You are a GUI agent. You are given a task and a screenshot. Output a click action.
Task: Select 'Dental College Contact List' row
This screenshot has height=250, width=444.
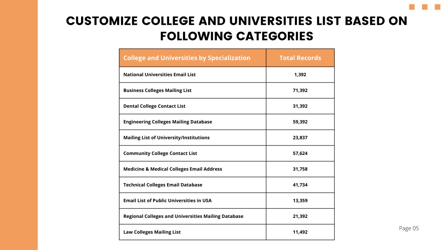pos(227,106)
